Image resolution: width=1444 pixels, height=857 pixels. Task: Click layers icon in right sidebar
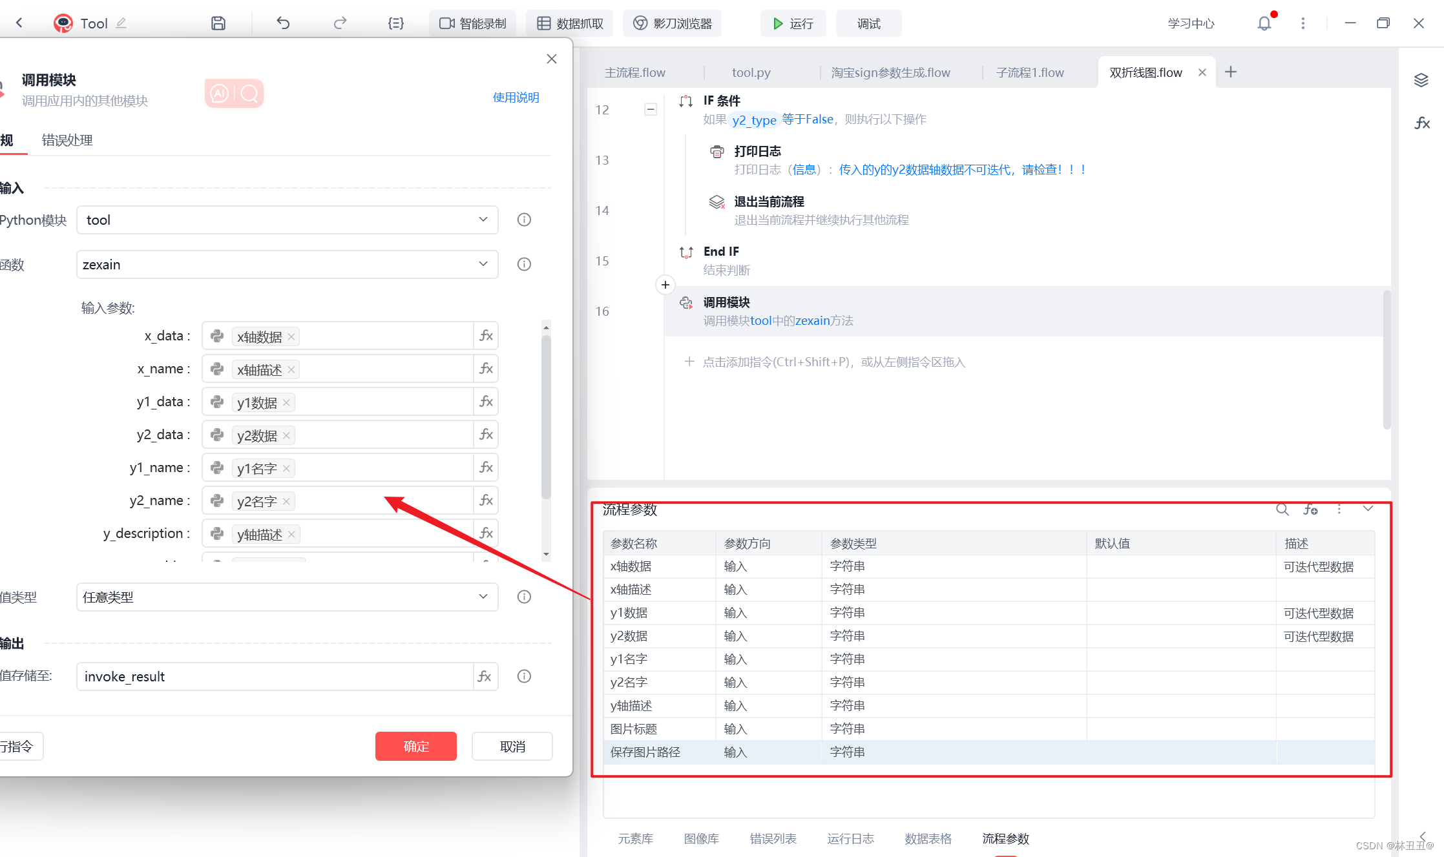click(x=1421, y=80)
